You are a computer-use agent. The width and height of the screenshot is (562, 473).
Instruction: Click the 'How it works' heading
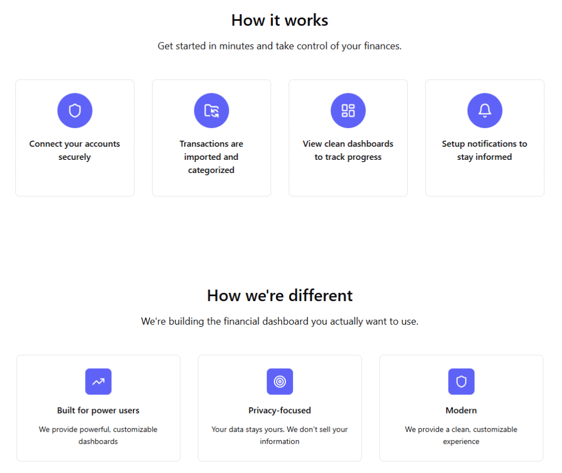(279, 20)
